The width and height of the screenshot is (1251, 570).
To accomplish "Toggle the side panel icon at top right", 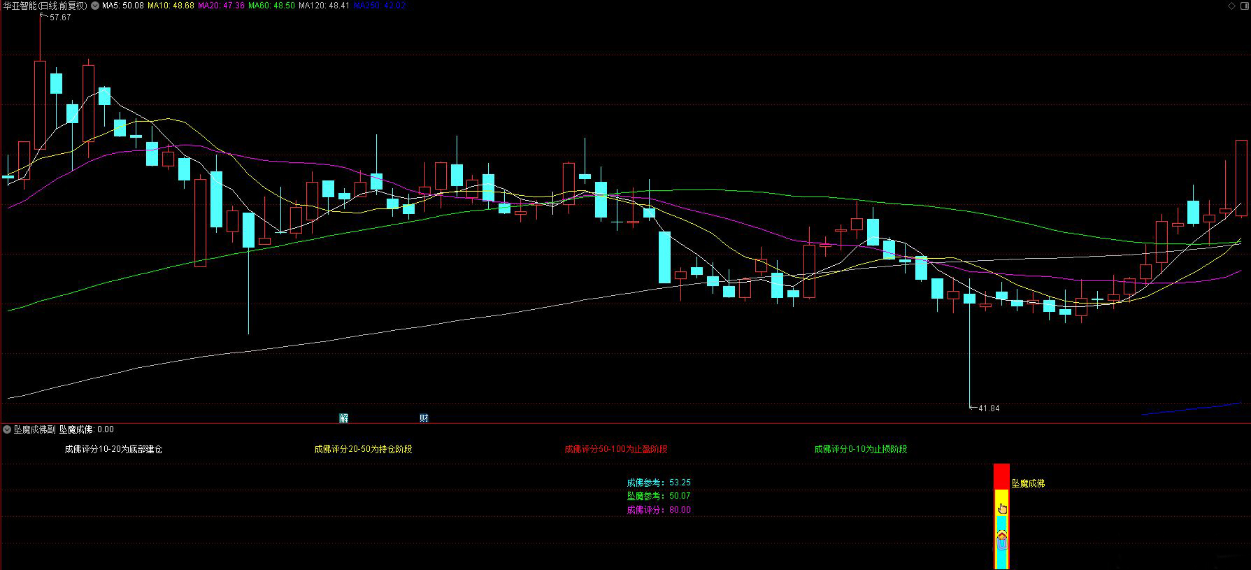I will point(1243,6).
